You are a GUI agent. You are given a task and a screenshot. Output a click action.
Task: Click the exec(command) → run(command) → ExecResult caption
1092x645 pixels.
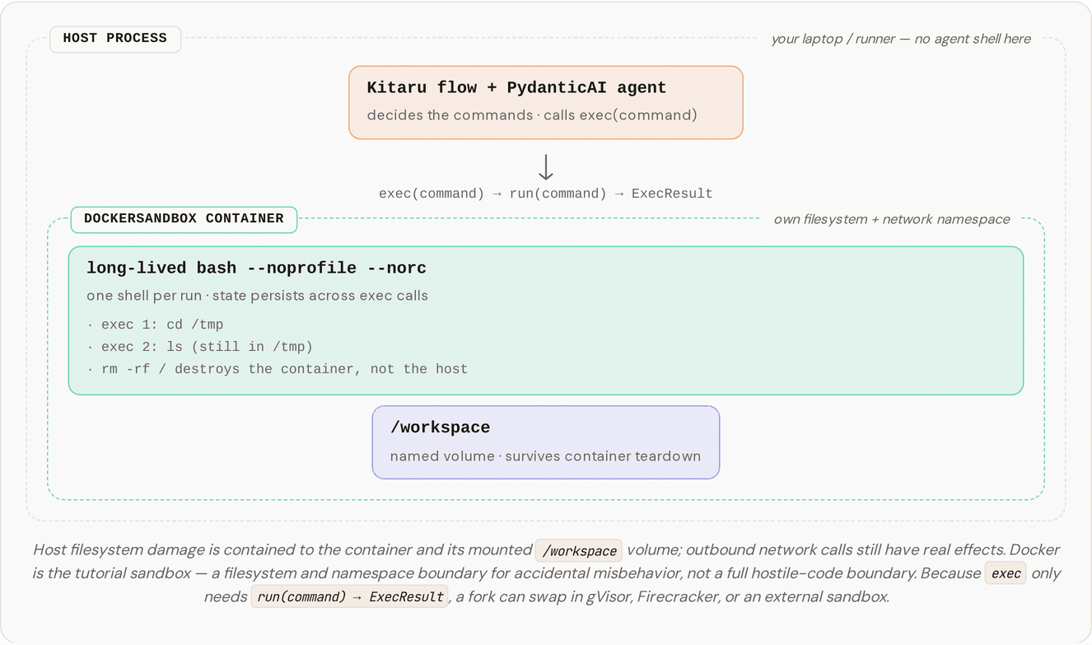[545, 194]
